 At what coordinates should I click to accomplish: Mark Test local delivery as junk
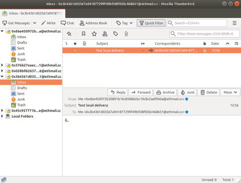[x=205, y=50]
